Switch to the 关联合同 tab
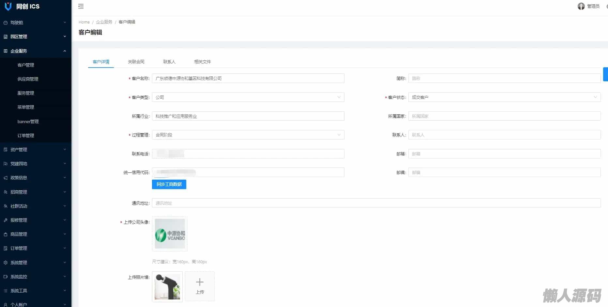The image size is (608, 307). (x=136, y=62)
